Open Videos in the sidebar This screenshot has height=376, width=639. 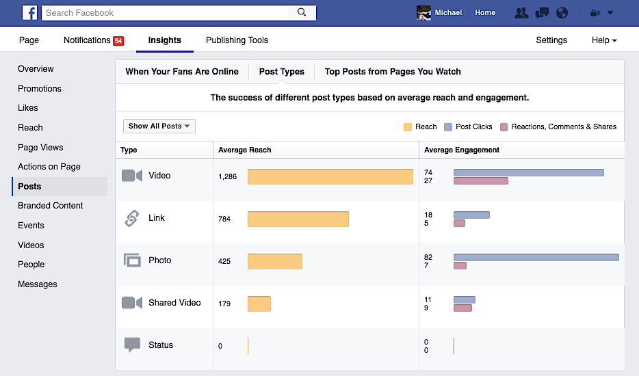pyautogui.click(x=31, y=245)
